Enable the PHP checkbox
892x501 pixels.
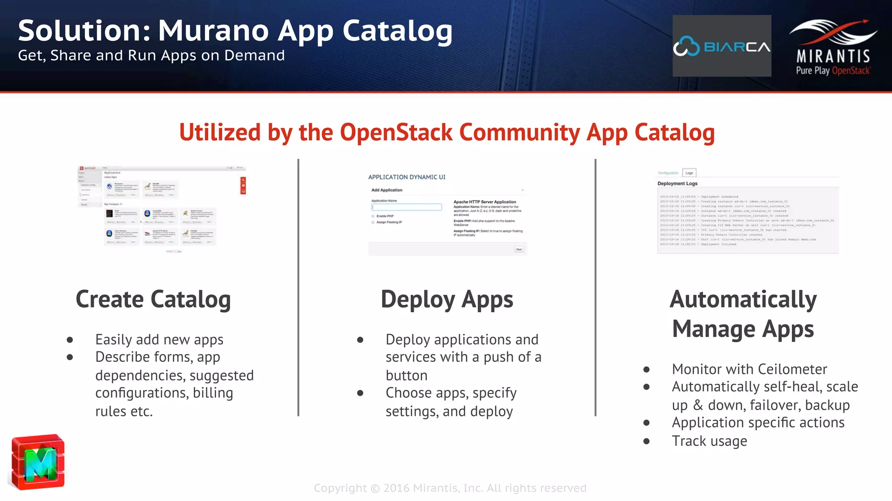pyautogui.click(x=373, y=216)
